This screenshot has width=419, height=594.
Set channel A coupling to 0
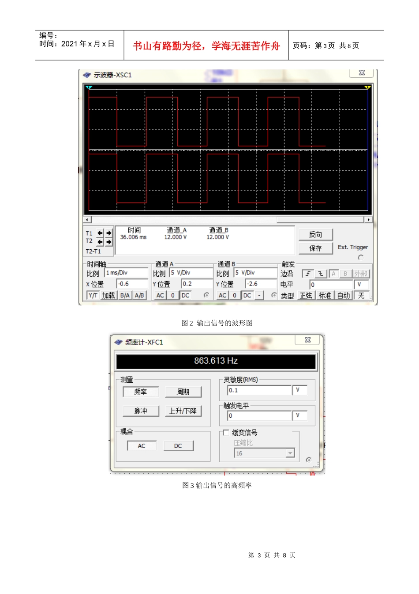(x=173, y=295)
